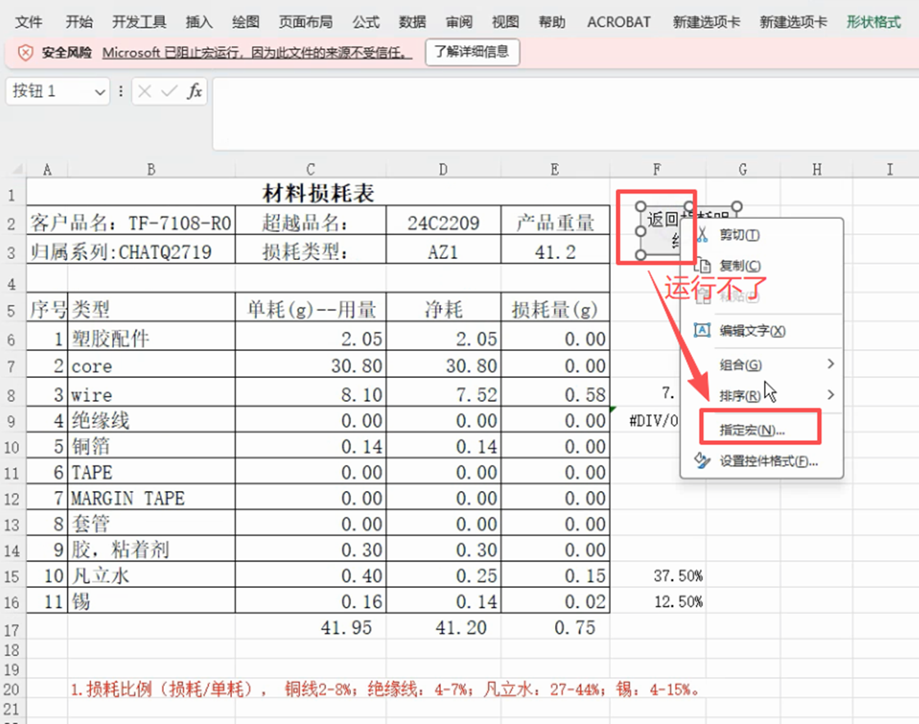Open the 形状格式 contextual tab
This screenshot has width=919, height=724.
coord(873,22)
